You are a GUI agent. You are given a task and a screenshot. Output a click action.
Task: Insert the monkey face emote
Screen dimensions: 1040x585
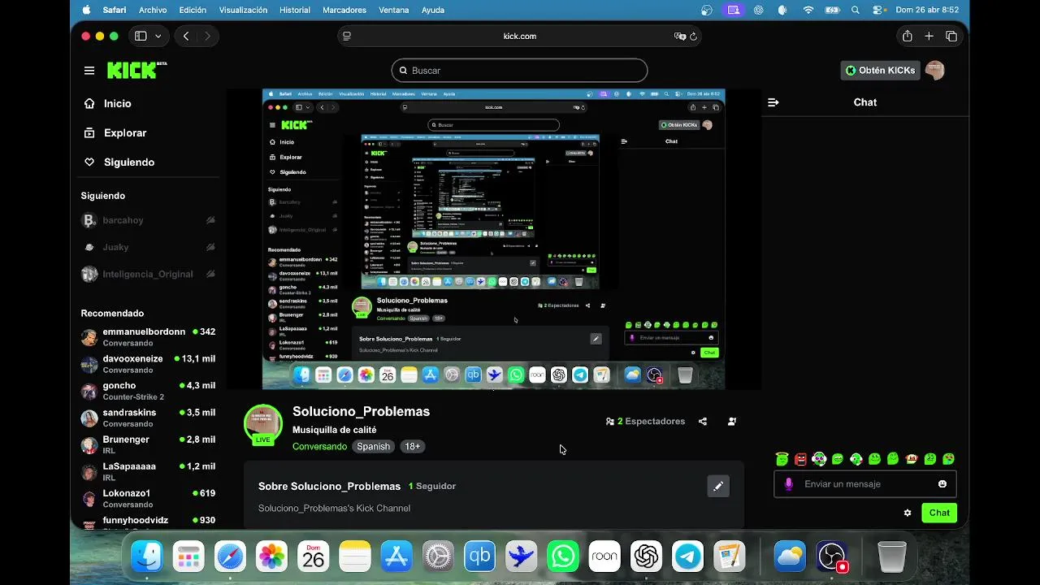(912, 459)
